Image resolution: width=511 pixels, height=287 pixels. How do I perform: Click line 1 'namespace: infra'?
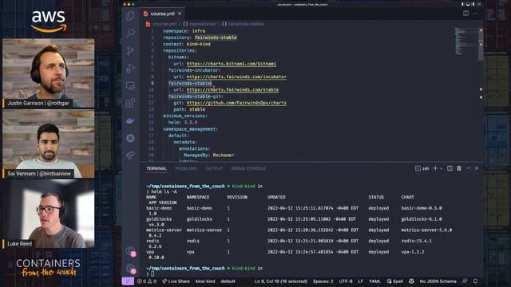point(184,31)
